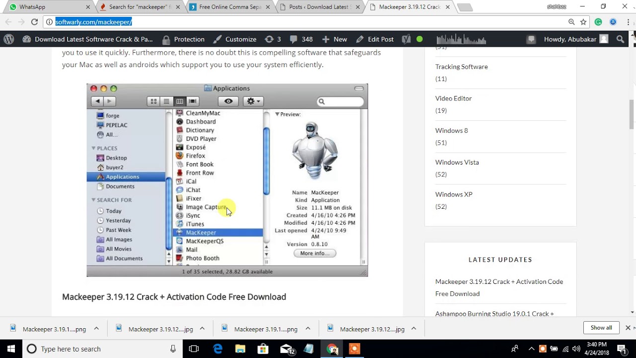This screenshot has width=636, height=358.
Task: Open File Explorer from the taskbar
Action: click(240, 349)
